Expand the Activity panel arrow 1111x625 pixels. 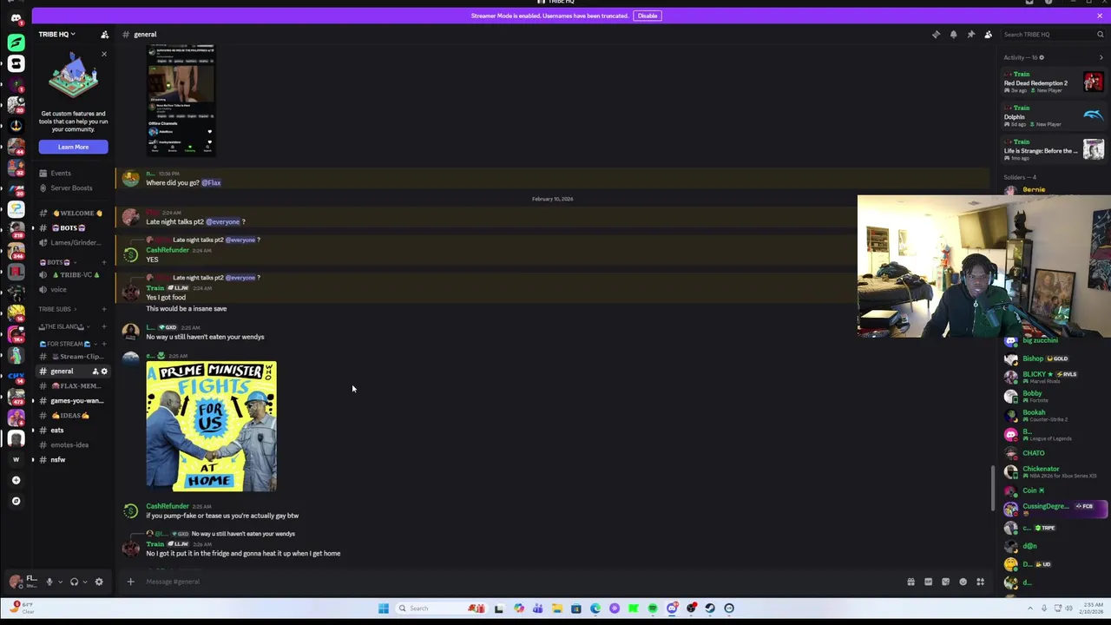[x=1101, y=57]
